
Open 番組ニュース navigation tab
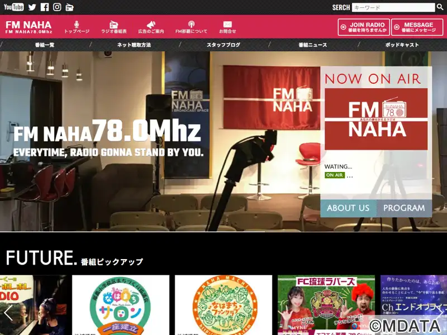pyautogui.click(x=313, y=45)
